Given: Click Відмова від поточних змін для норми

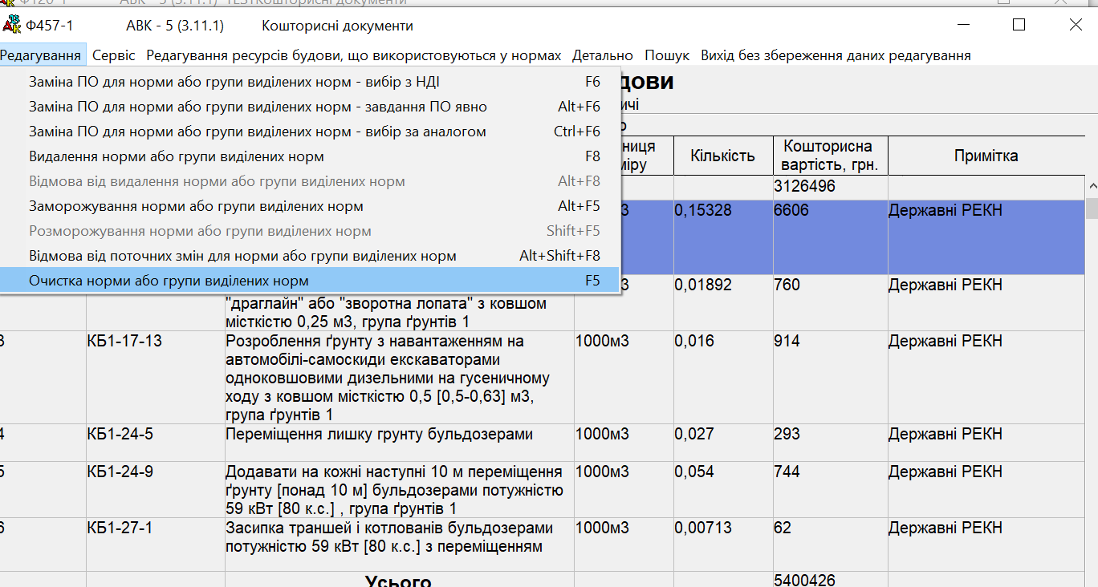Looking at the screenshot, I should (x=242, y=256).
